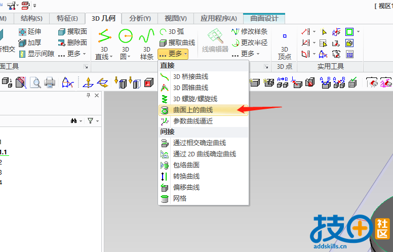Click the red cube face icon
This screenshot has height=252, width=393.
(148, 82)
